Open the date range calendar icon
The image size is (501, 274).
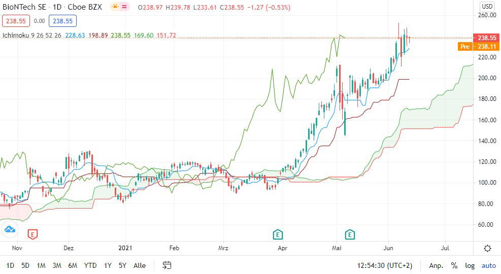point(167,265)
